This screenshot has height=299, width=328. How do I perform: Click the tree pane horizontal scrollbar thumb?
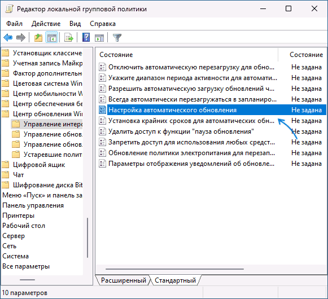28,280
